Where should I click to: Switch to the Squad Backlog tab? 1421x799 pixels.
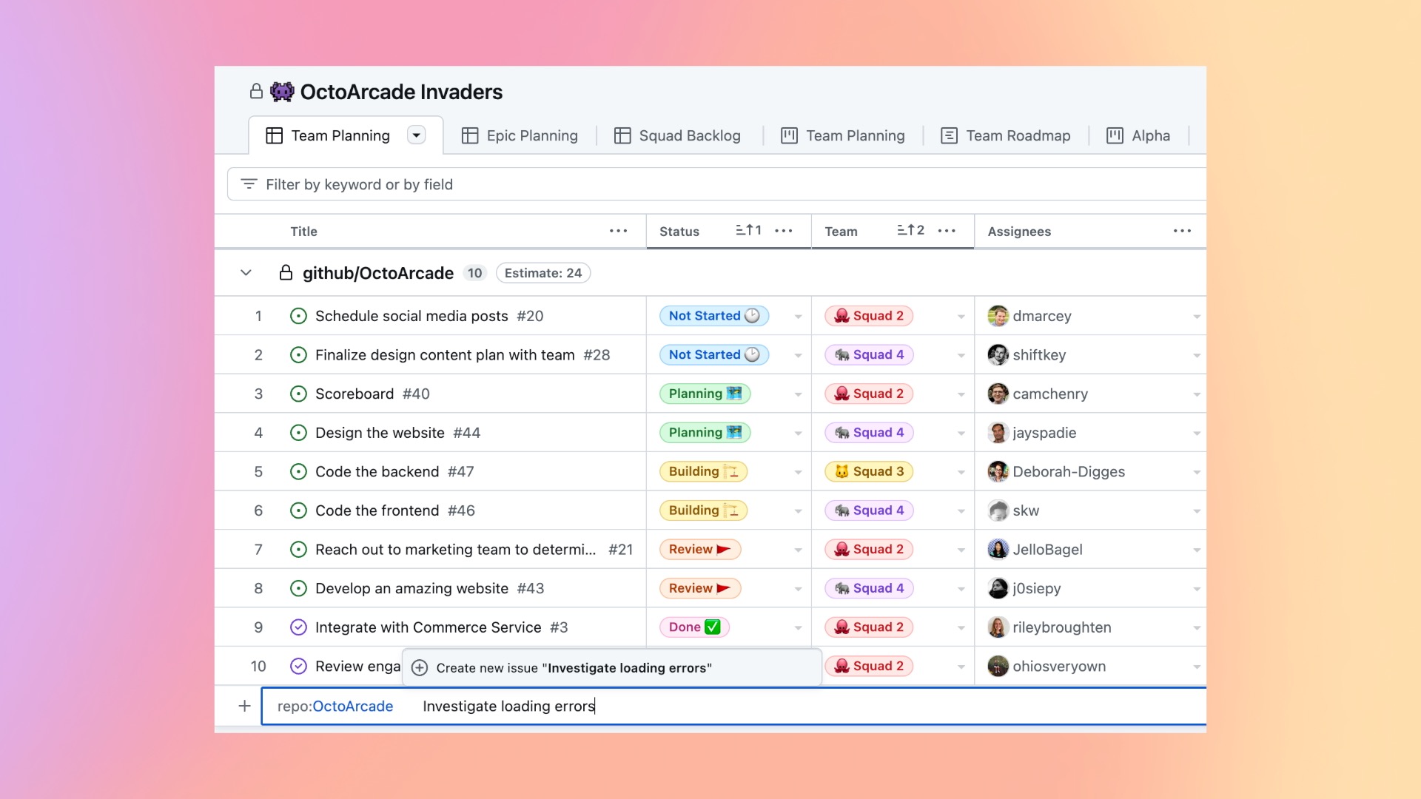pos(677,135)
